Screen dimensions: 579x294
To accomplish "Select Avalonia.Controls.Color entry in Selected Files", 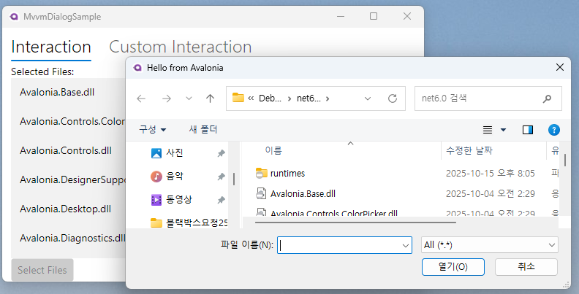I will (x=72, y=121).
